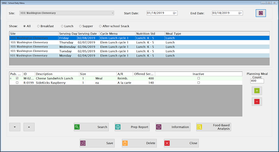
Task: Open the Site dropdown
Action: 67,13
